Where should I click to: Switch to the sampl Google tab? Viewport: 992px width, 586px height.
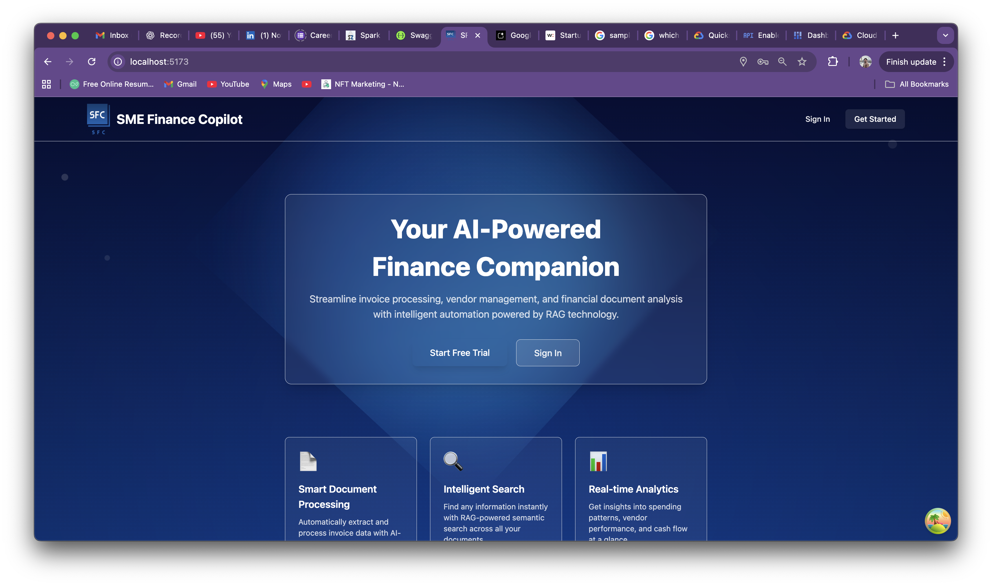[613, 35]
